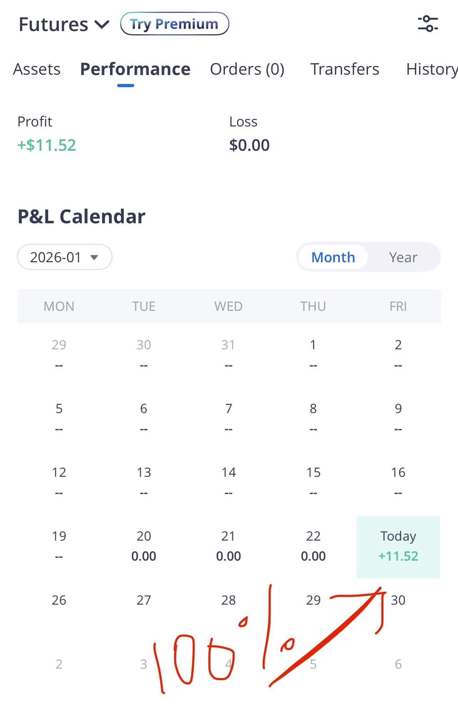
Task: Open the History tab
Action: pos(431,69)
